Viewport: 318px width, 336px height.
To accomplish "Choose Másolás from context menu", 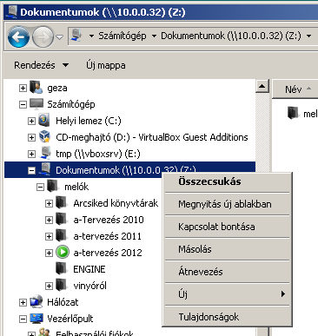I will coord(228,249).
